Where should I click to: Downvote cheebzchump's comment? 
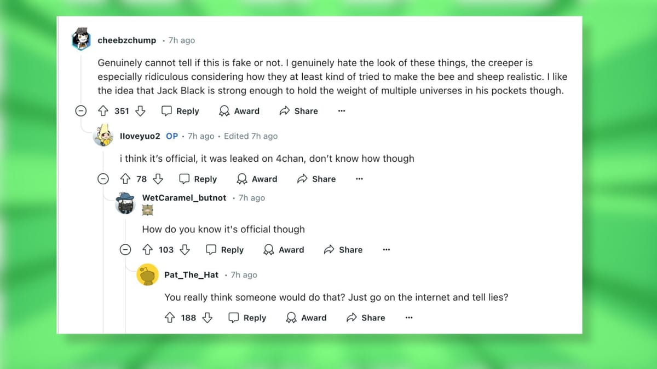pyautogui.click(x=140, y=111)
